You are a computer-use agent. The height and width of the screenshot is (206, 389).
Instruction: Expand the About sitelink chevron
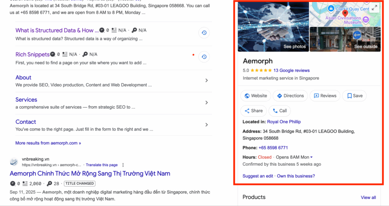pos(206,80)
